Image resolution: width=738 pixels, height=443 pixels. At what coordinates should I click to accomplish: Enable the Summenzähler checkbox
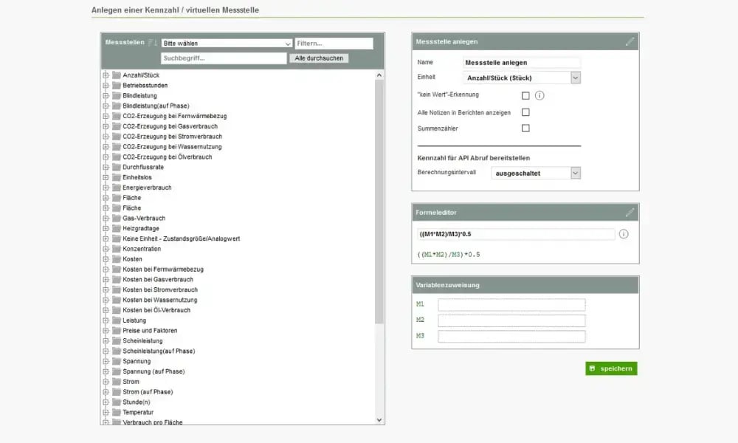526,128
